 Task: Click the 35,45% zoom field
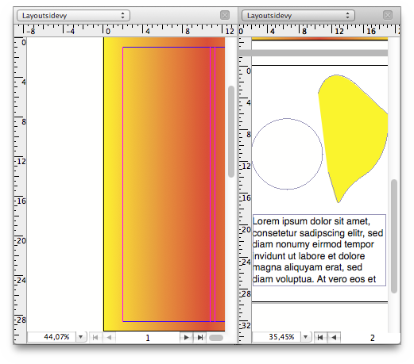277,337
